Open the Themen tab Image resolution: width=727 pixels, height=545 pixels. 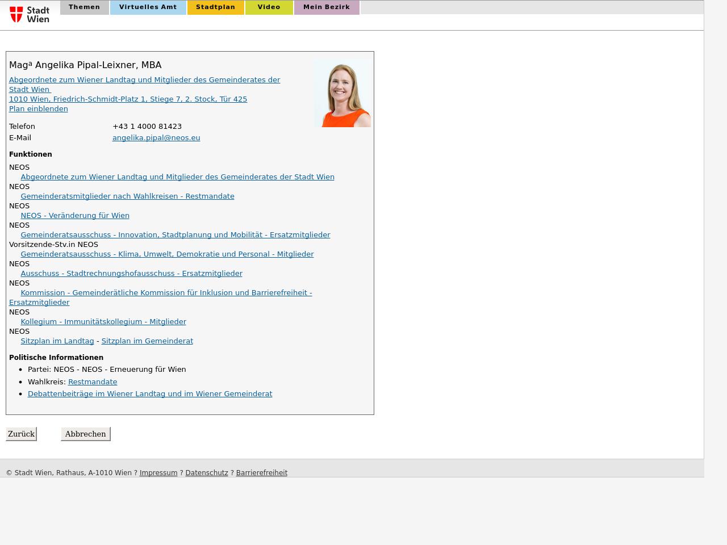click(84, 7)
